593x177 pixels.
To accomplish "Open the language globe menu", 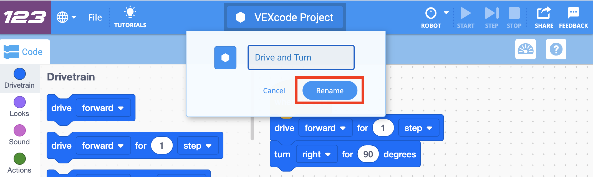I will tap(66, 17).
